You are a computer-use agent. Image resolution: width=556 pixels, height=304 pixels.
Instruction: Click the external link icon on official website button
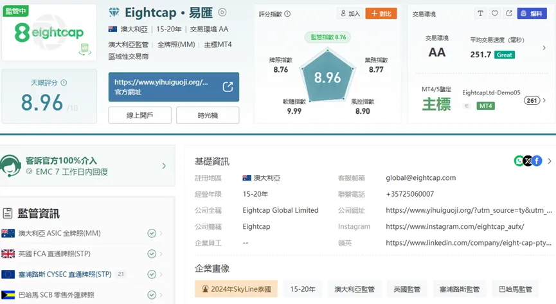pos(228,87)
